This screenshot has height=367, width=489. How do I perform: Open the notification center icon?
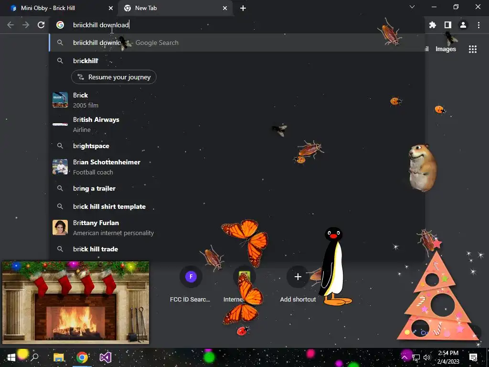tap(473, 357)
